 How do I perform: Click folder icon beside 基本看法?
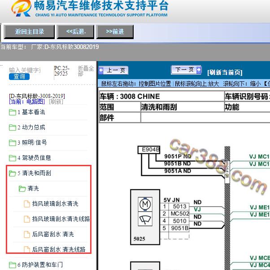tap(13, 112)
